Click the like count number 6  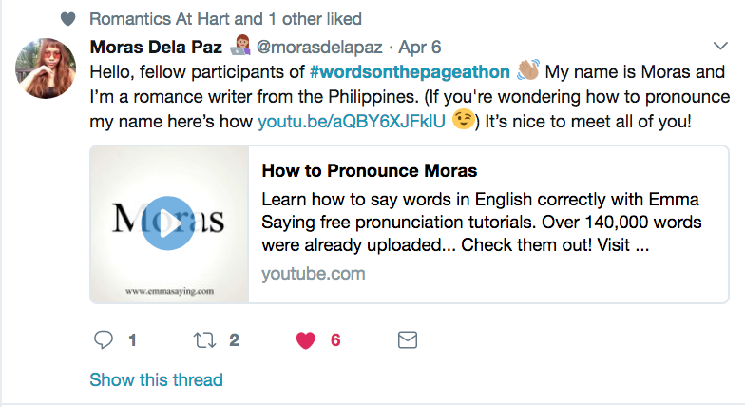pyautogui.click(x=335, y=339)
